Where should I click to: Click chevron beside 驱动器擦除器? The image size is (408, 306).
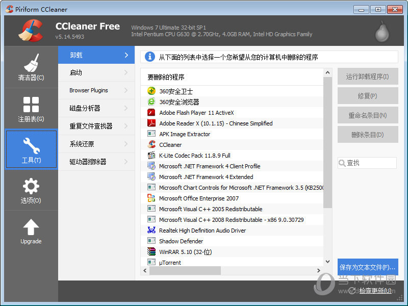(x=126, y=162)
